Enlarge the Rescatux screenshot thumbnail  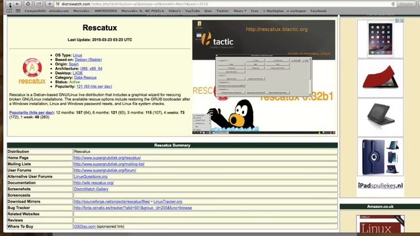264,77
